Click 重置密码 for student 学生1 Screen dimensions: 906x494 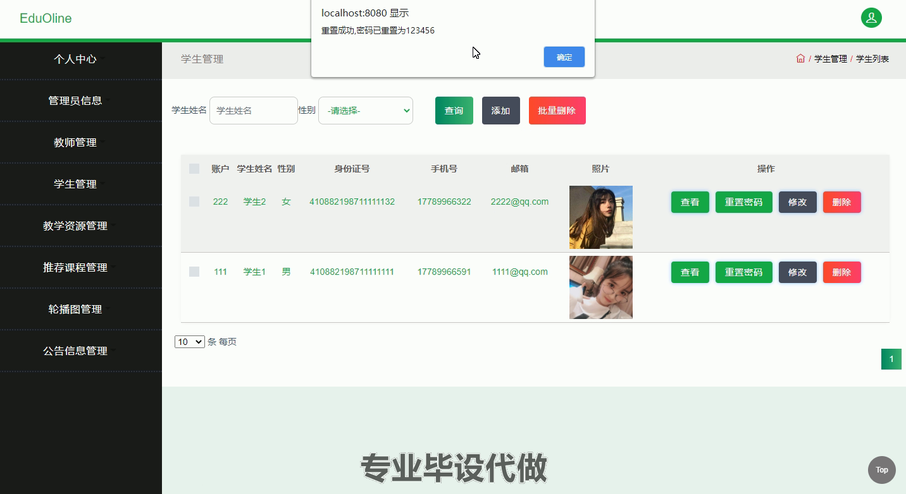click(743, 272)
